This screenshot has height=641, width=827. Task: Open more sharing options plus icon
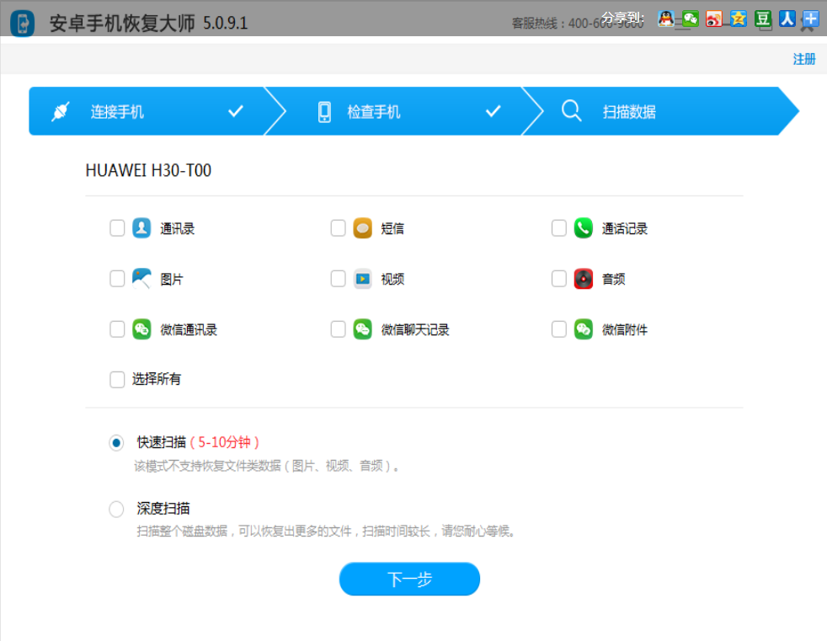point(810,19)
